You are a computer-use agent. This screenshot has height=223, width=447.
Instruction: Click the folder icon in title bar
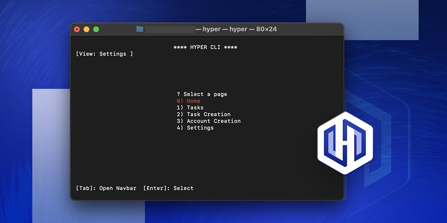point(140,29)
